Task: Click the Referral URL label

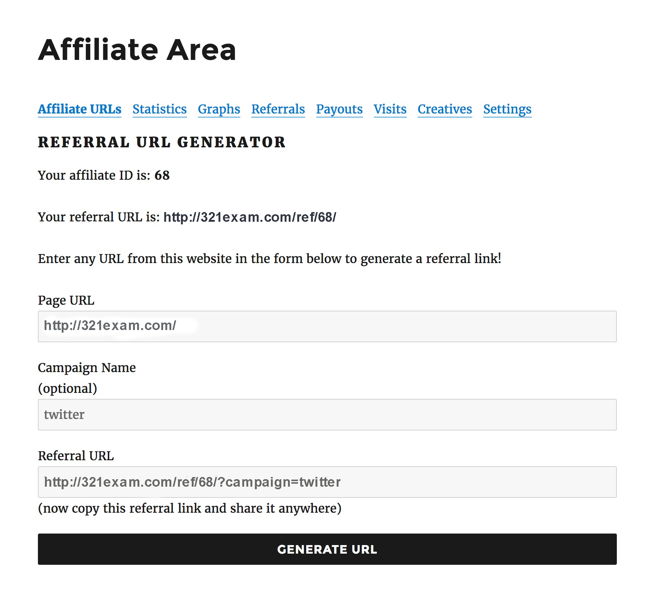Action: [76, 456]
